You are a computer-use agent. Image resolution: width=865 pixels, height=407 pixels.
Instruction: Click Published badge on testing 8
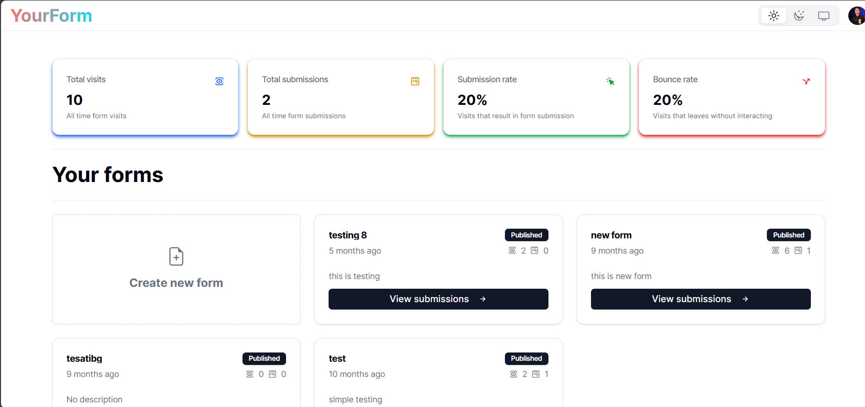click(x=526, y=235)
